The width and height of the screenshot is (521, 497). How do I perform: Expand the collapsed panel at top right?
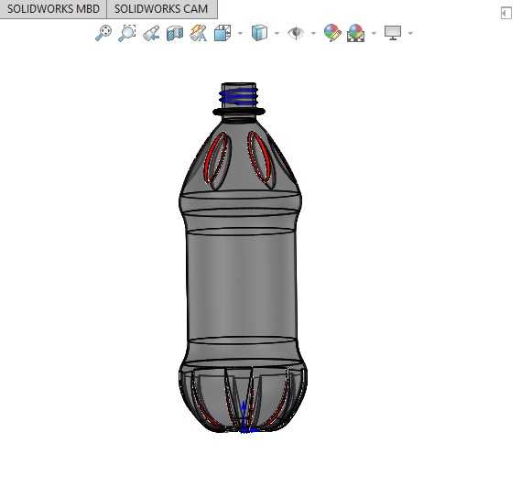click(506, 14)
